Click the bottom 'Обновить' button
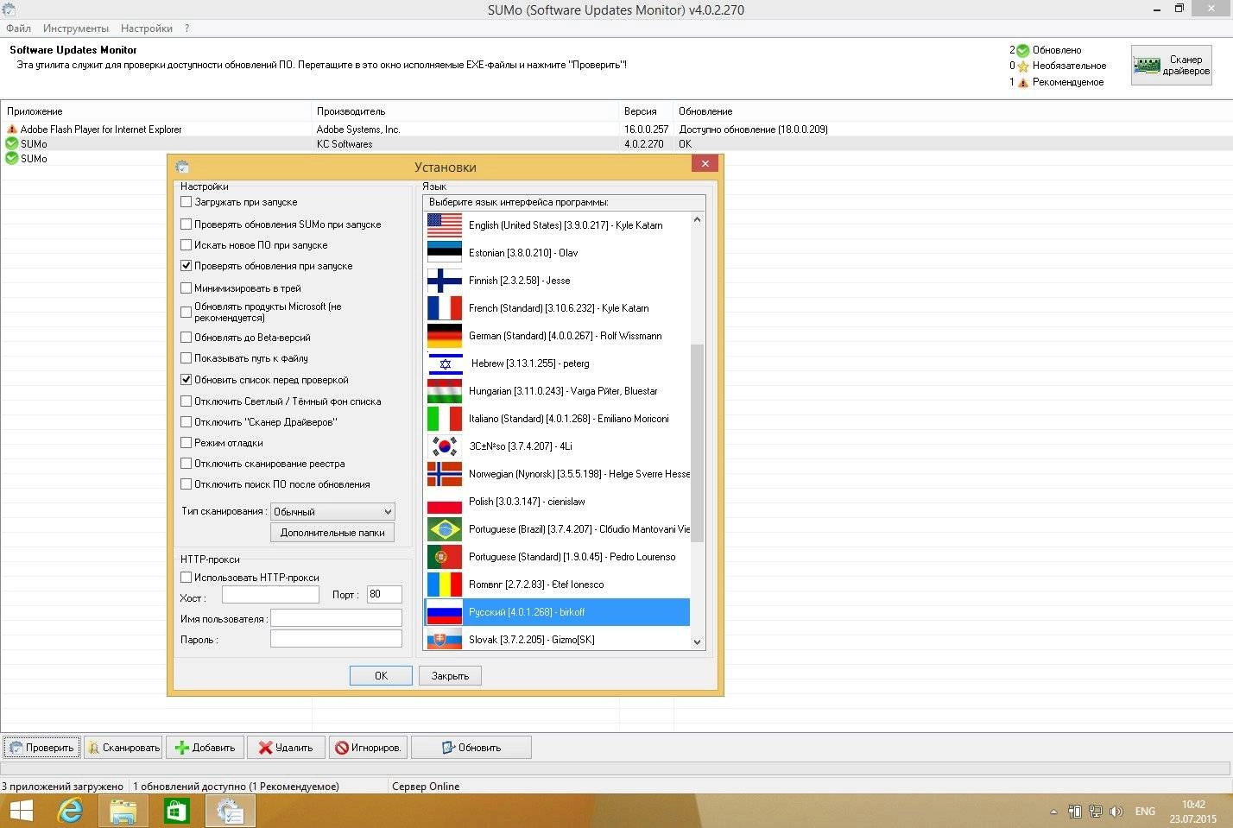Viewport: 1233px width, 828px height. (x=471, y=748)
